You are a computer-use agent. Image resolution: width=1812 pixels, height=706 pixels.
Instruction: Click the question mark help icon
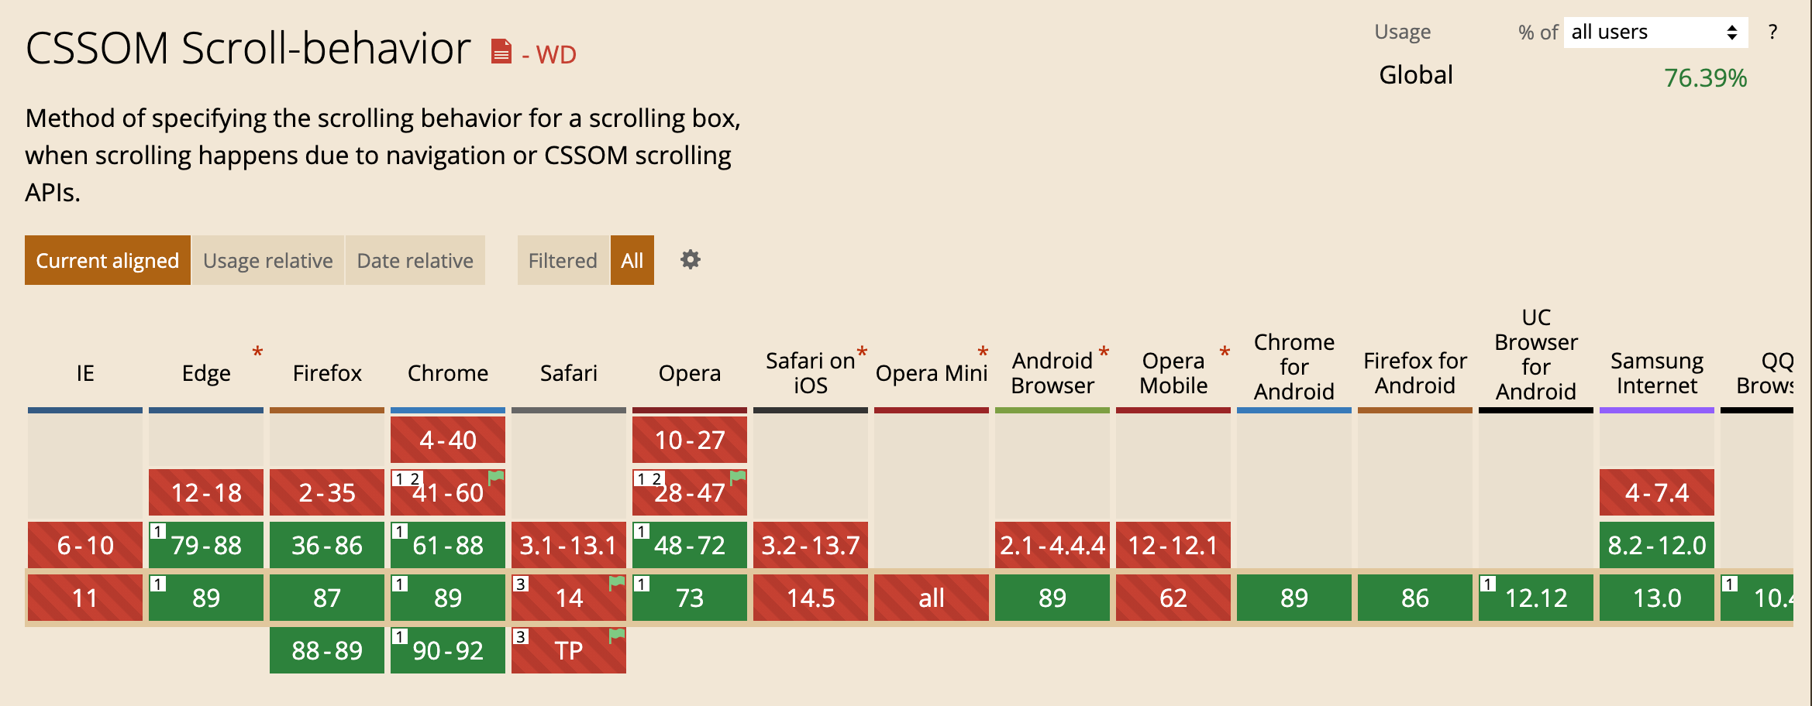click(1772, 33)
